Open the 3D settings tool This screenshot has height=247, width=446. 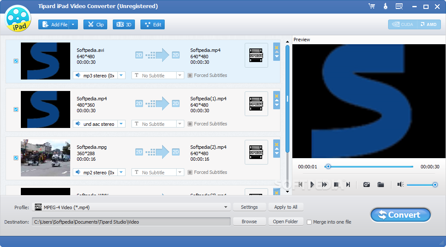124,24
